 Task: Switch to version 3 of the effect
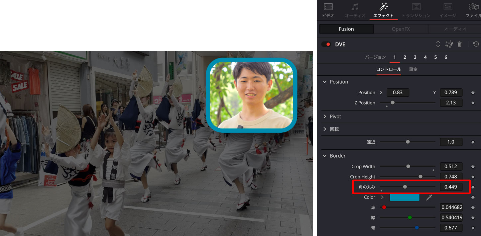(x=415, y=57)
